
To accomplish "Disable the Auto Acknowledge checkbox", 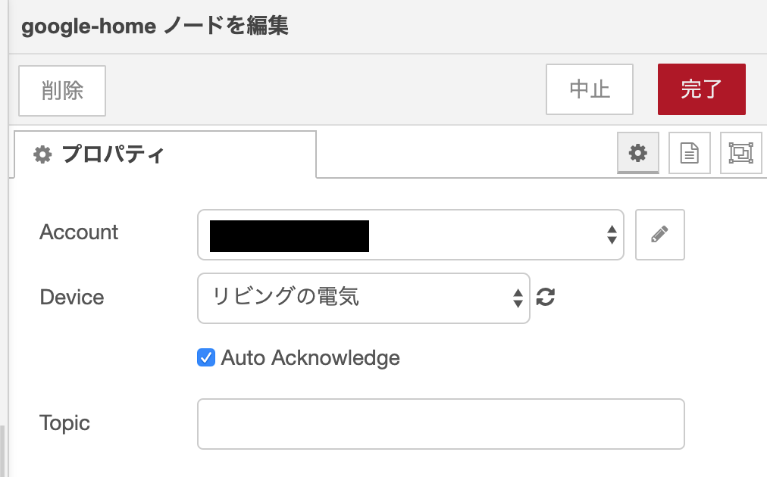I will [x=206, y=357].
